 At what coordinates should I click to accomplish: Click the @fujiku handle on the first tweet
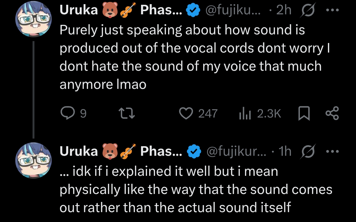(233, 11)
